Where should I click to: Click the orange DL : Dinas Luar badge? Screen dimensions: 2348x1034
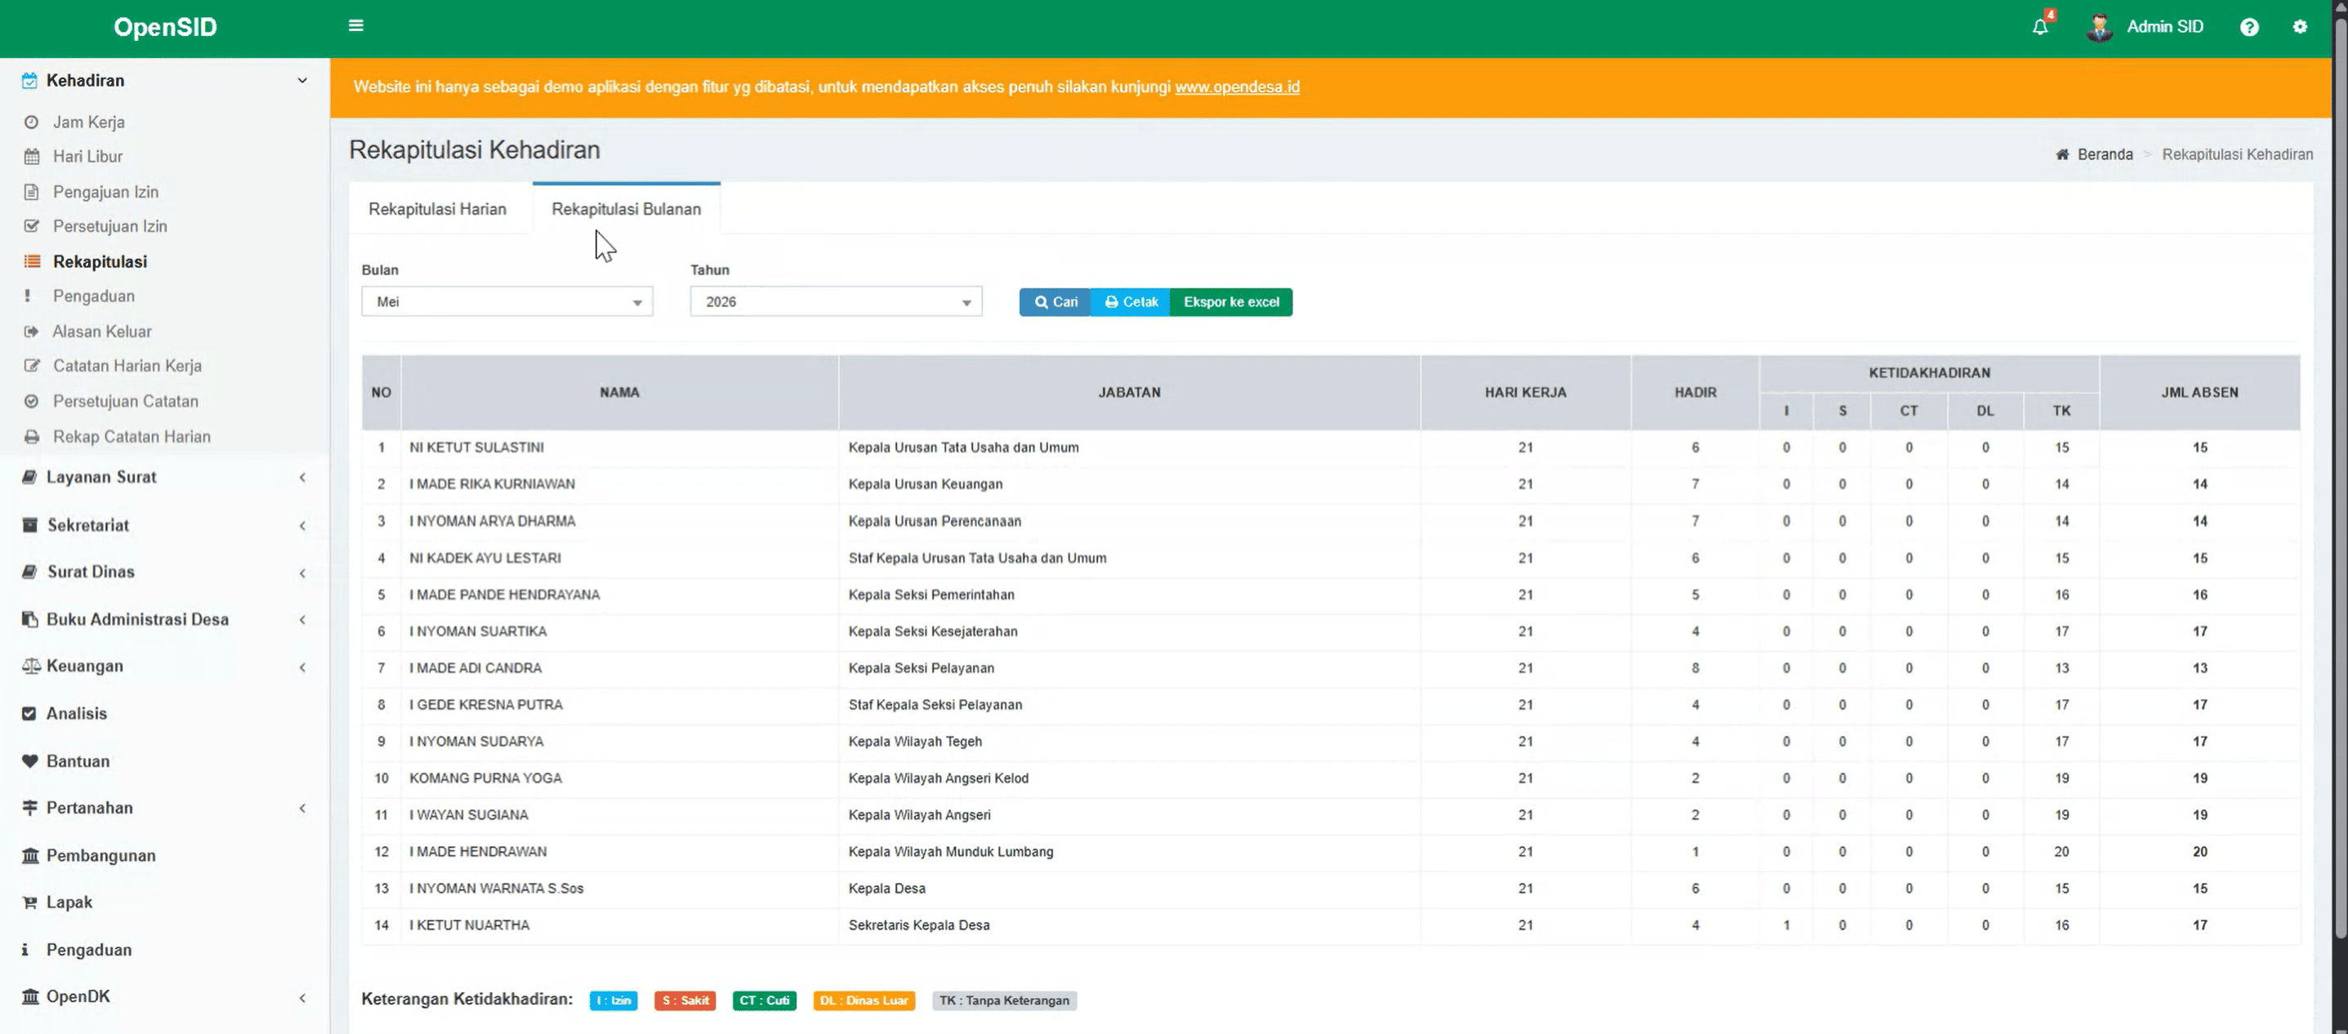(864, 1001)
